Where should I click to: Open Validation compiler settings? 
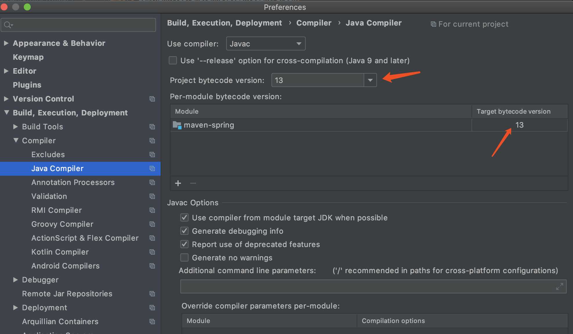[x=49, y=196]
